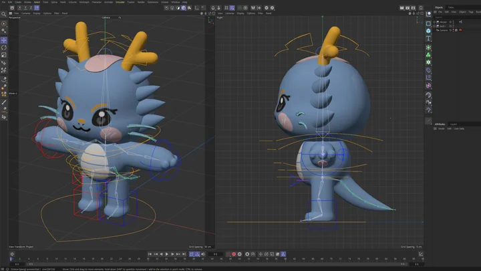Open the Select menu in menu bar

pos(37,2)
